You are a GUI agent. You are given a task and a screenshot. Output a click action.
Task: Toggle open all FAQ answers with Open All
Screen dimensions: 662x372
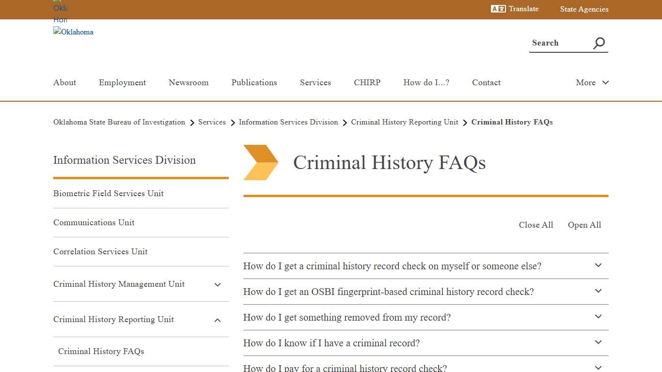(x=584, y=225)
